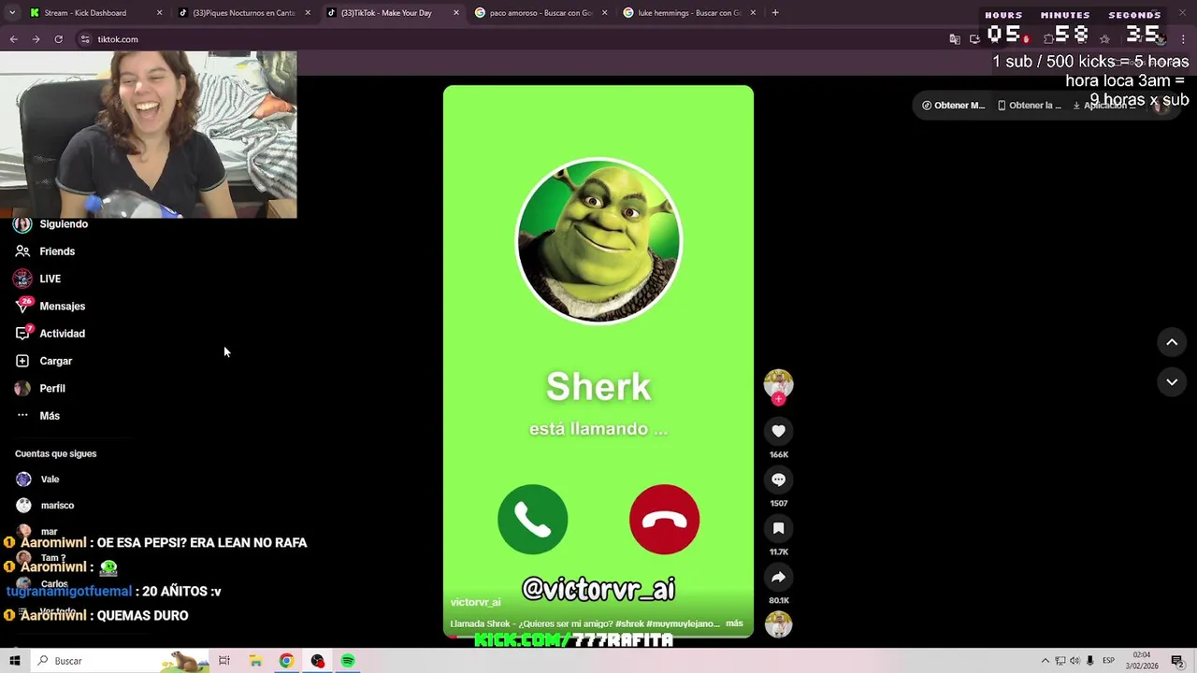Go to the next video with the down chevron
The width and height of the screenshot is (1197, 673).
tap(1172, 381)
